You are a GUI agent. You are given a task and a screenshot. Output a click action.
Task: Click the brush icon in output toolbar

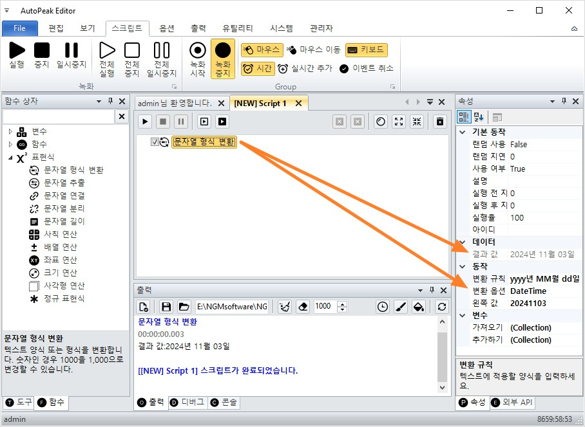click(400, 307)
